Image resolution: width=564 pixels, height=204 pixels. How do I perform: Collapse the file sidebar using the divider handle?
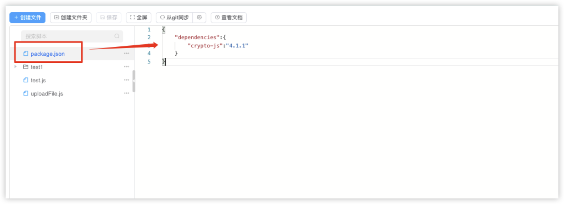pos(134,81)
